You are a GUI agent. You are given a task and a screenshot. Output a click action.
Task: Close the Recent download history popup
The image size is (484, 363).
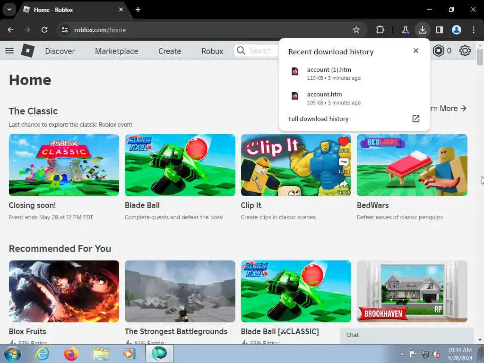[416, 51]
